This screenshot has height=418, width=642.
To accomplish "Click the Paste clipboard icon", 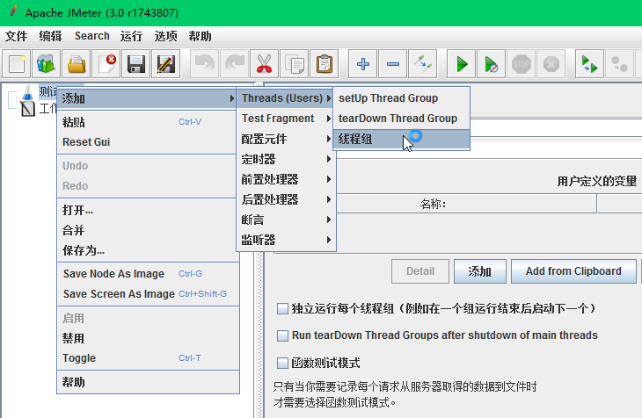I will pyautogui.click(x=324, y=64).
